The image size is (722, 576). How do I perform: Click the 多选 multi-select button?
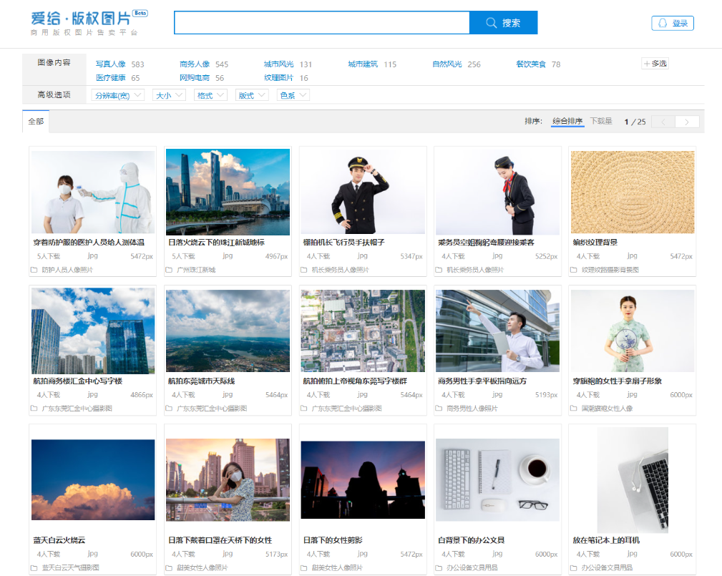[x=655, y=64]
